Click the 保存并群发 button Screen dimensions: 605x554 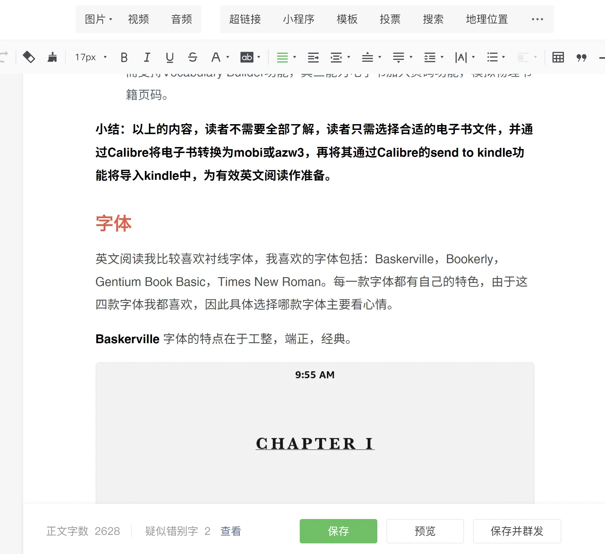tap(517, 531)
